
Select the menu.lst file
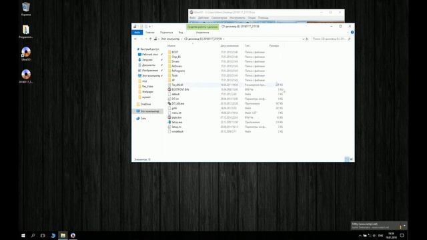176,113
